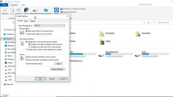Click Cancel in Folder Options

tap(52, 79)
